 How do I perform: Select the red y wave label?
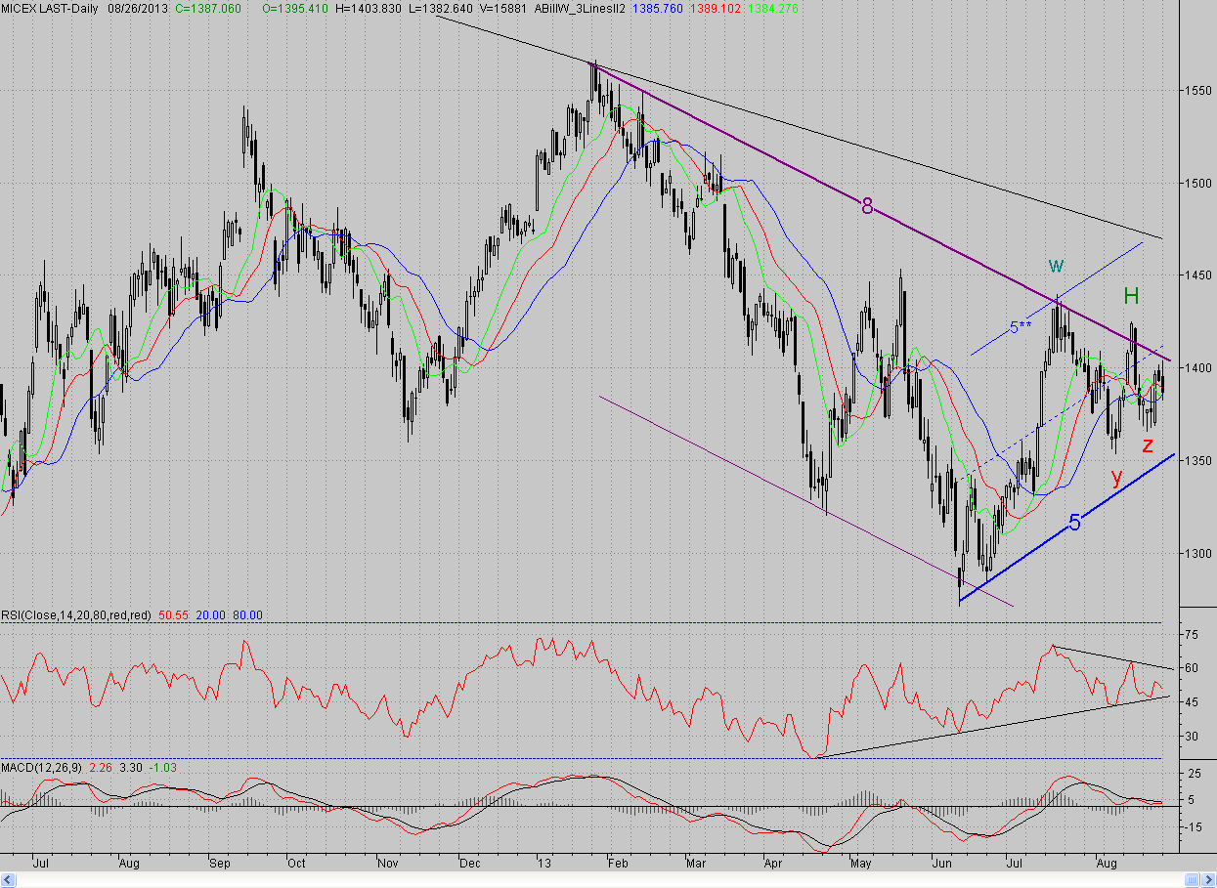point(1115,478)
